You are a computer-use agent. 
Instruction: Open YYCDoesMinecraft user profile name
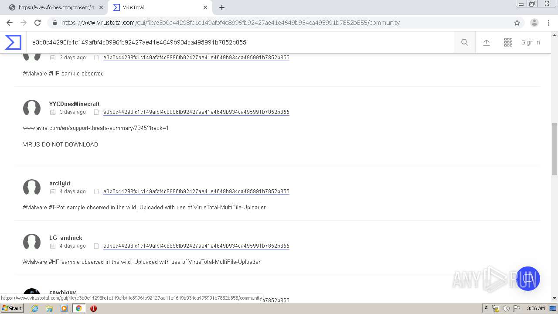[x=75, y=104]
